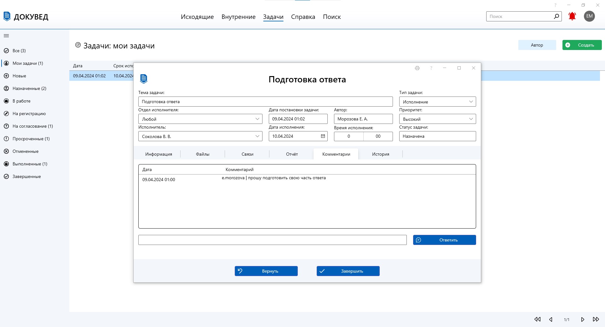Viewport: 605px width, 327px height.
Task: Click the Статус задачи field Назначена
Action: tap(437, 136)
